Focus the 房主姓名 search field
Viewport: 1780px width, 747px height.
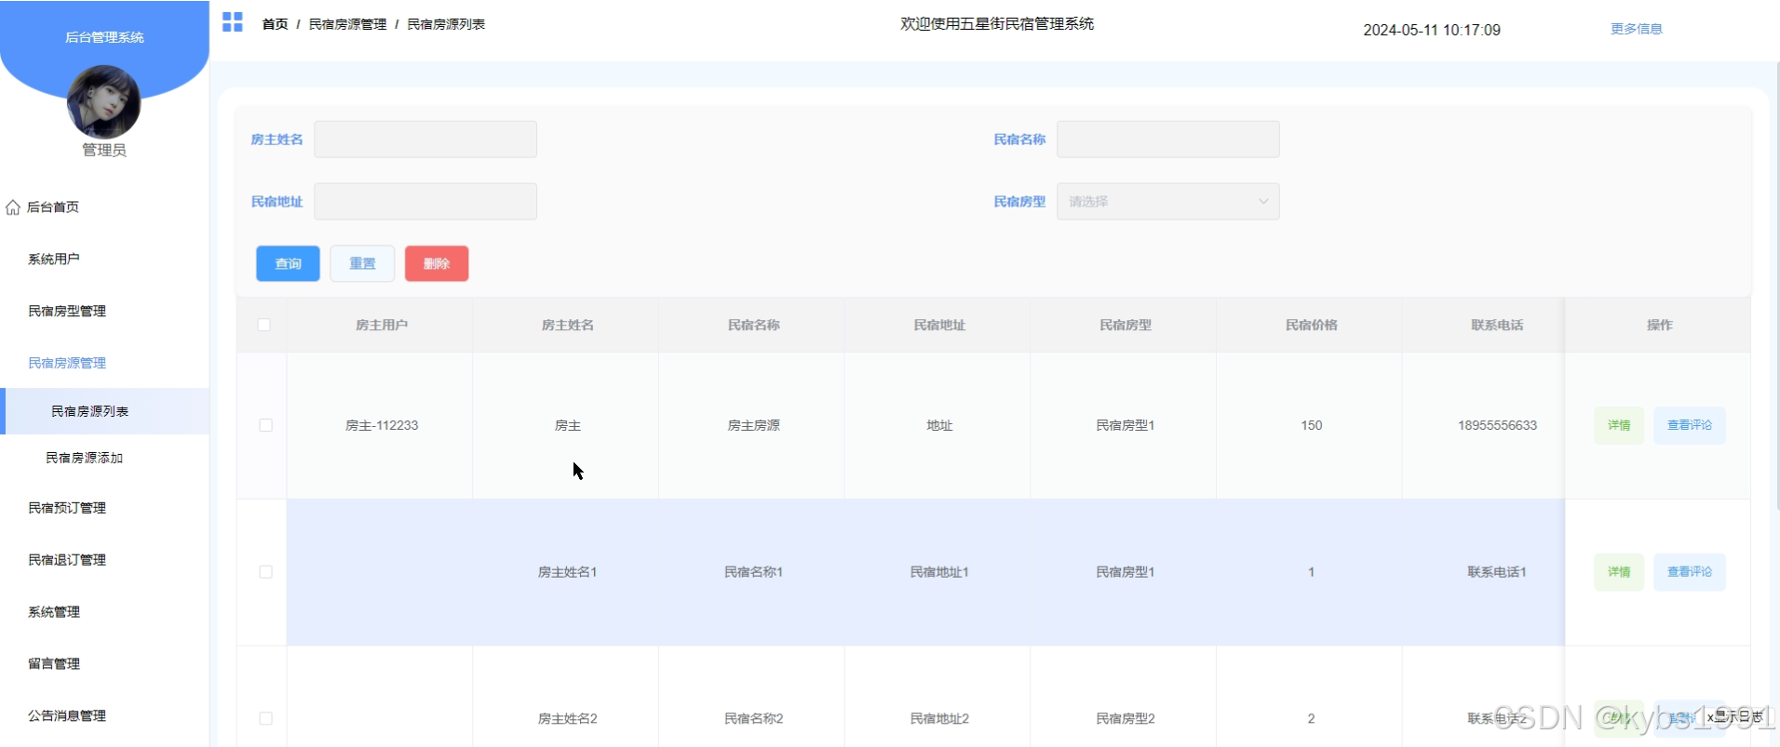click(425, 140)
